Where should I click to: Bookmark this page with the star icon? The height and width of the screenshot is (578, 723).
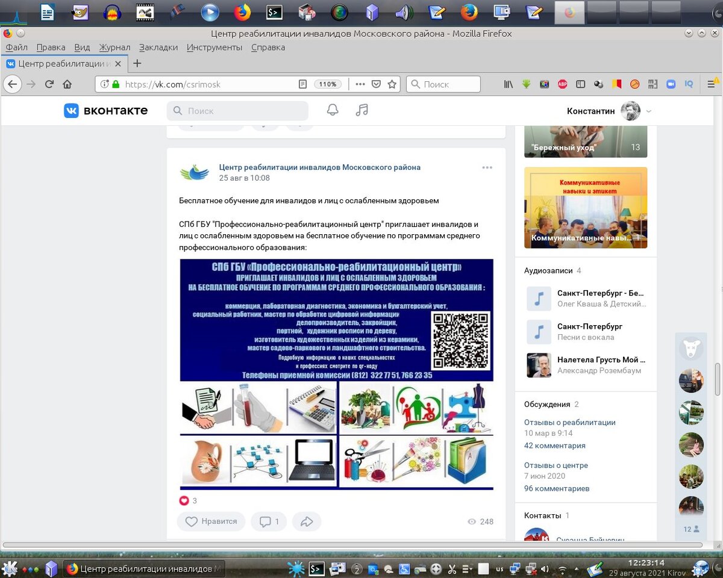pyautogui.click(x=392, y=84)
